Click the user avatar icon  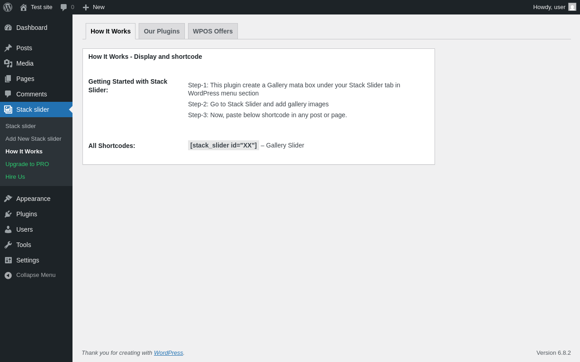point(572,7)
